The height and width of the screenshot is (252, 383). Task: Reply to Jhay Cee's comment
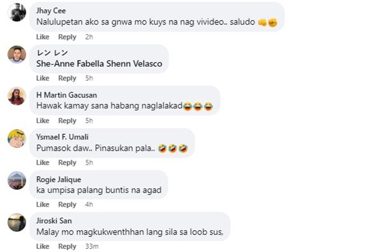click(x=67, y=37)
